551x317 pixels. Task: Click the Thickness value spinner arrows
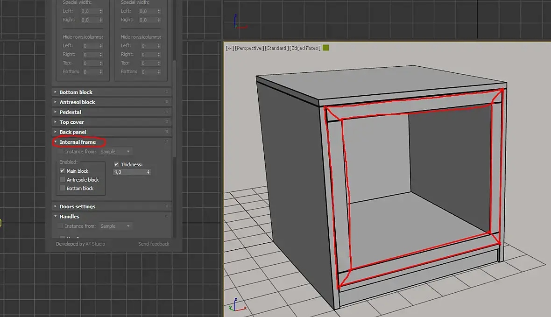(x=148, y=172)
